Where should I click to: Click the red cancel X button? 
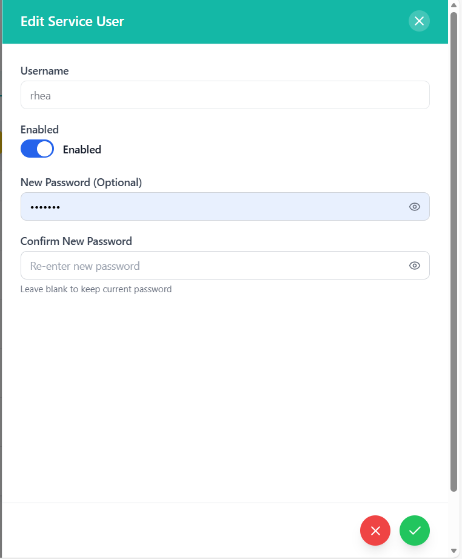(375, 531)
